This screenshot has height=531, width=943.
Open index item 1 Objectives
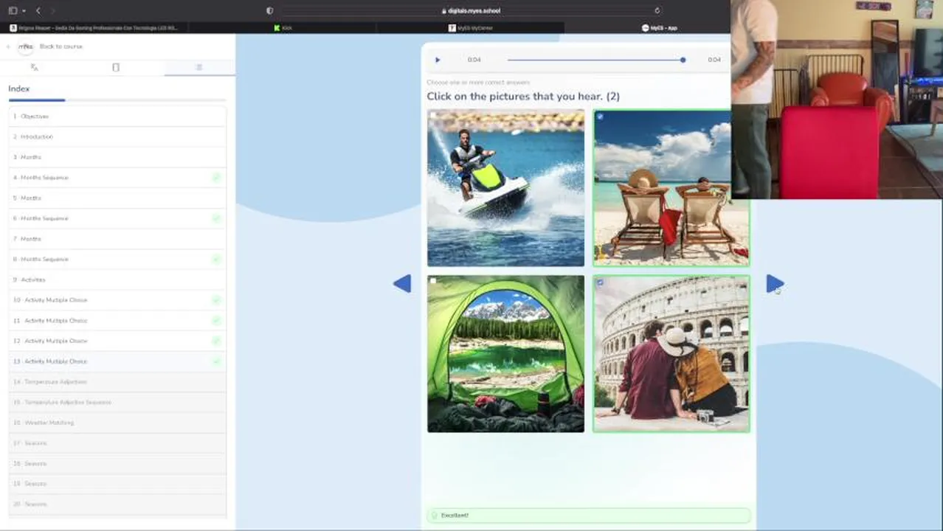(117, 117)
